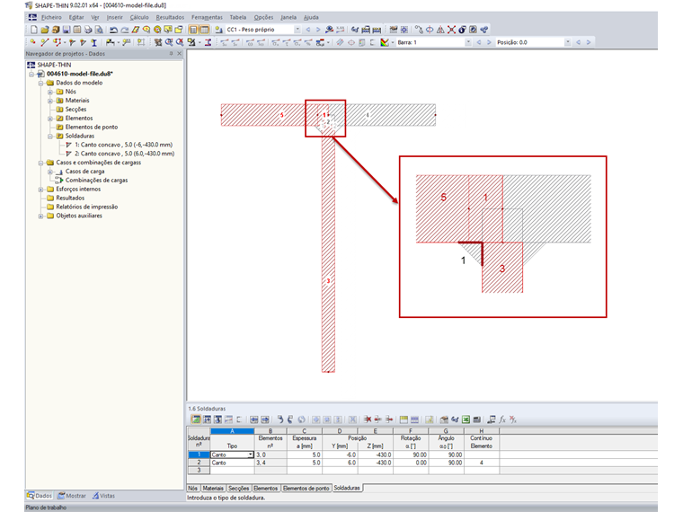Click the Print icon
The height and width of the screenshot is (512, 683).
[x=88, y=30]
